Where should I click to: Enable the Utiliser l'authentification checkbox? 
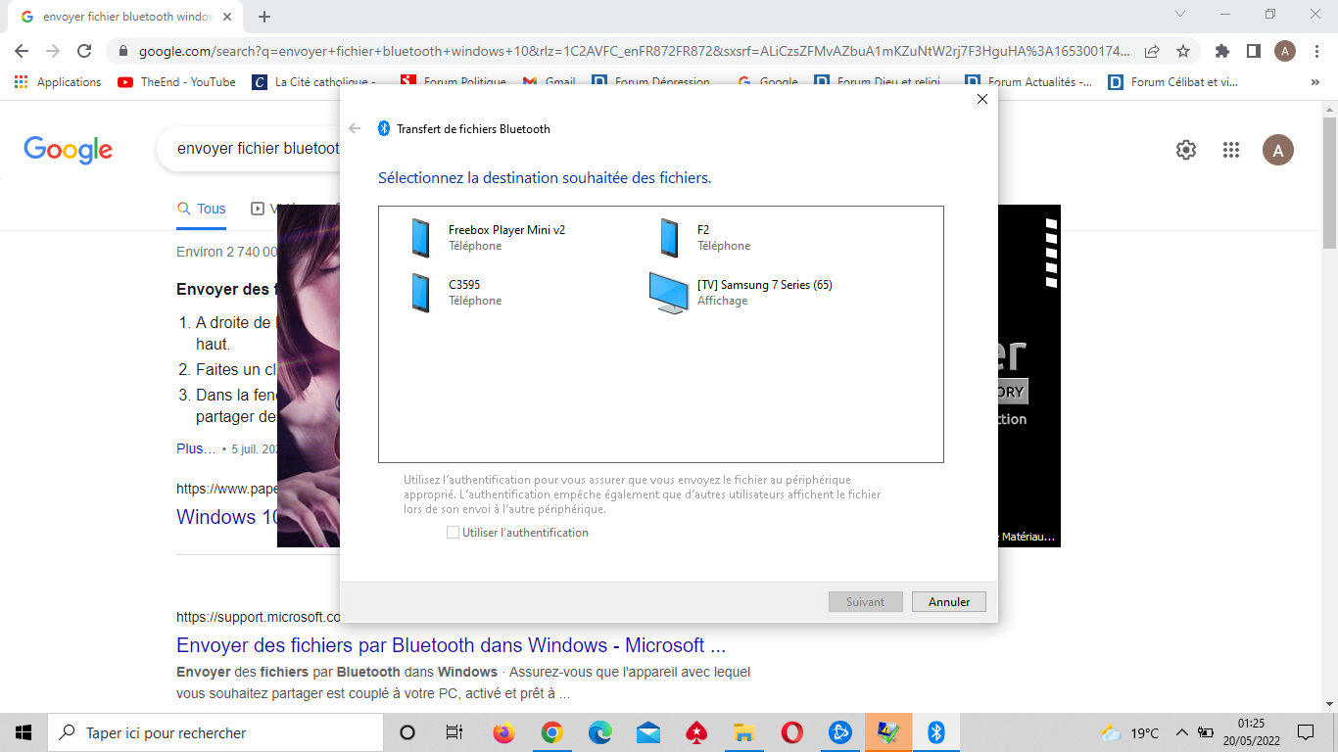[453, 533]
